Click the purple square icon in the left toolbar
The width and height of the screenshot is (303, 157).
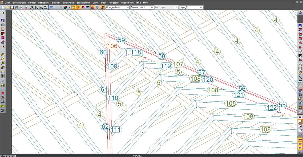(x=3, y=38)
